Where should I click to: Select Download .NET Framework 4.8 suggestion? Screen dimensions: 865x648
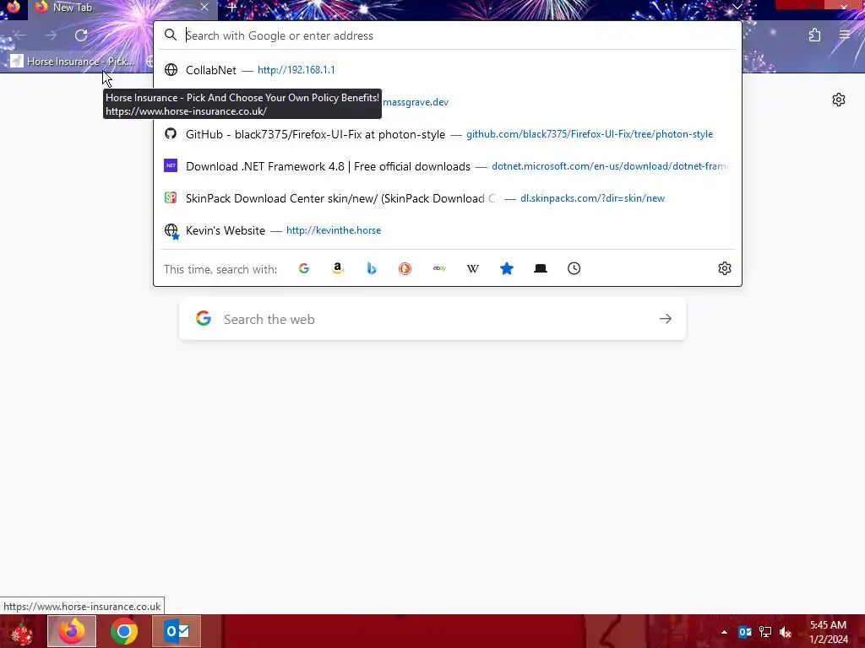[448, 166]
